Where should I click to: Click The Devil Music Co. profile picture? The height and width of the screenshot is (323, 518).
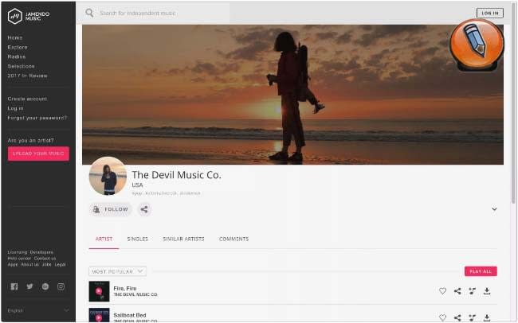(x=108, y=176)
